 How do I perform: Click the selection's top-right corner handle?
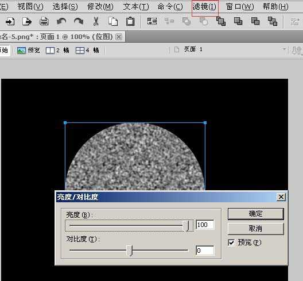pos(205,123)
